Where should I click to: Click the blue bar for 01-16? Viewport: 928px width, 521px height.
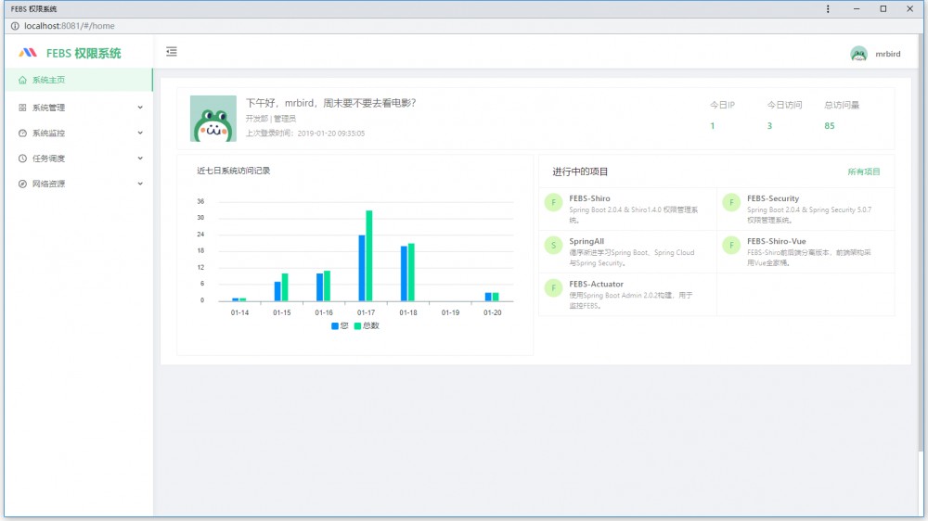319,287
